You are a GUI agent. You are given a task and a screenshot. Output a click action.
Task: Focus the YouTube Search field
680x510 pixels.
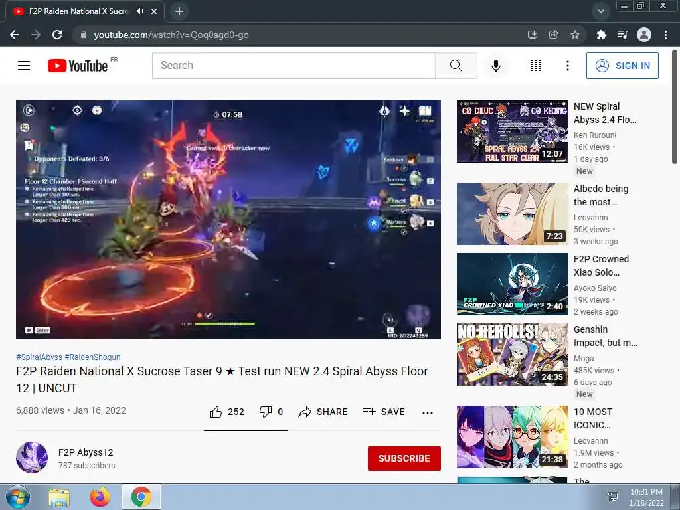click(x=294, y=66)
